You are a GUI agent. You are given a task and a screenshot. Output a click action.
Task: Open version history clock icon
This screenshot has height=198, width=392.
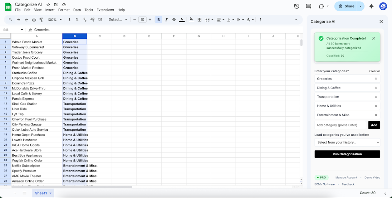click(296, 6)
